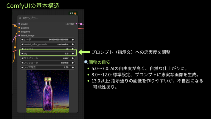Click the LATENT output connector dot
211x119 pixels.
tap(76, 24)
